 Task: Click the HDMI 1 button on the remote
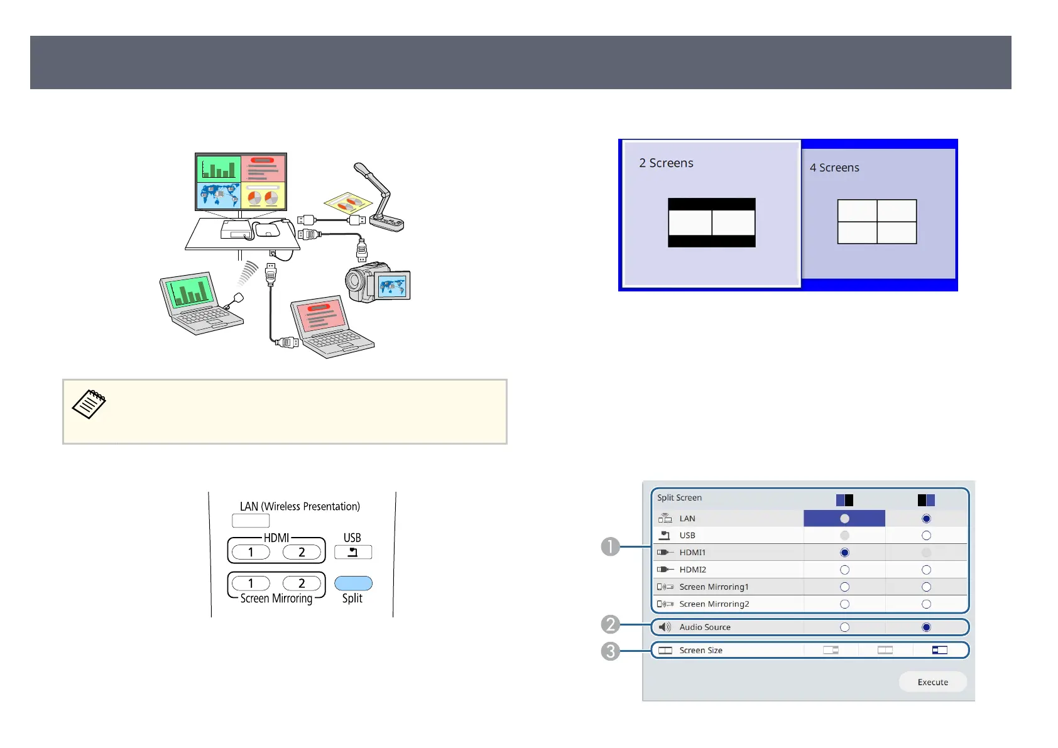pos(251,552)
